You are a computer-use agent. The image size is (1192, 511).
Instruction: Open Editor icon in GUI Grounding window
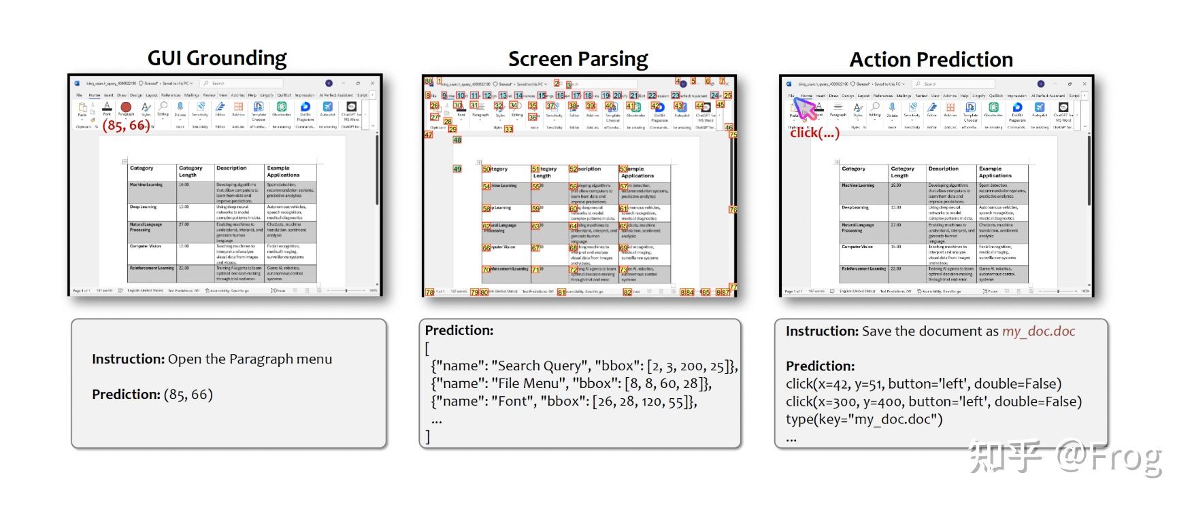(x=220, y=107)
